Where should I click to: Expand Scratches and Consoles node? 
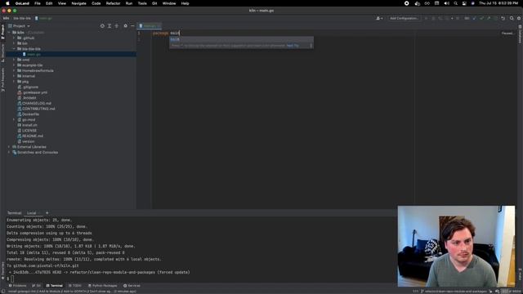[x=9, y=153]
